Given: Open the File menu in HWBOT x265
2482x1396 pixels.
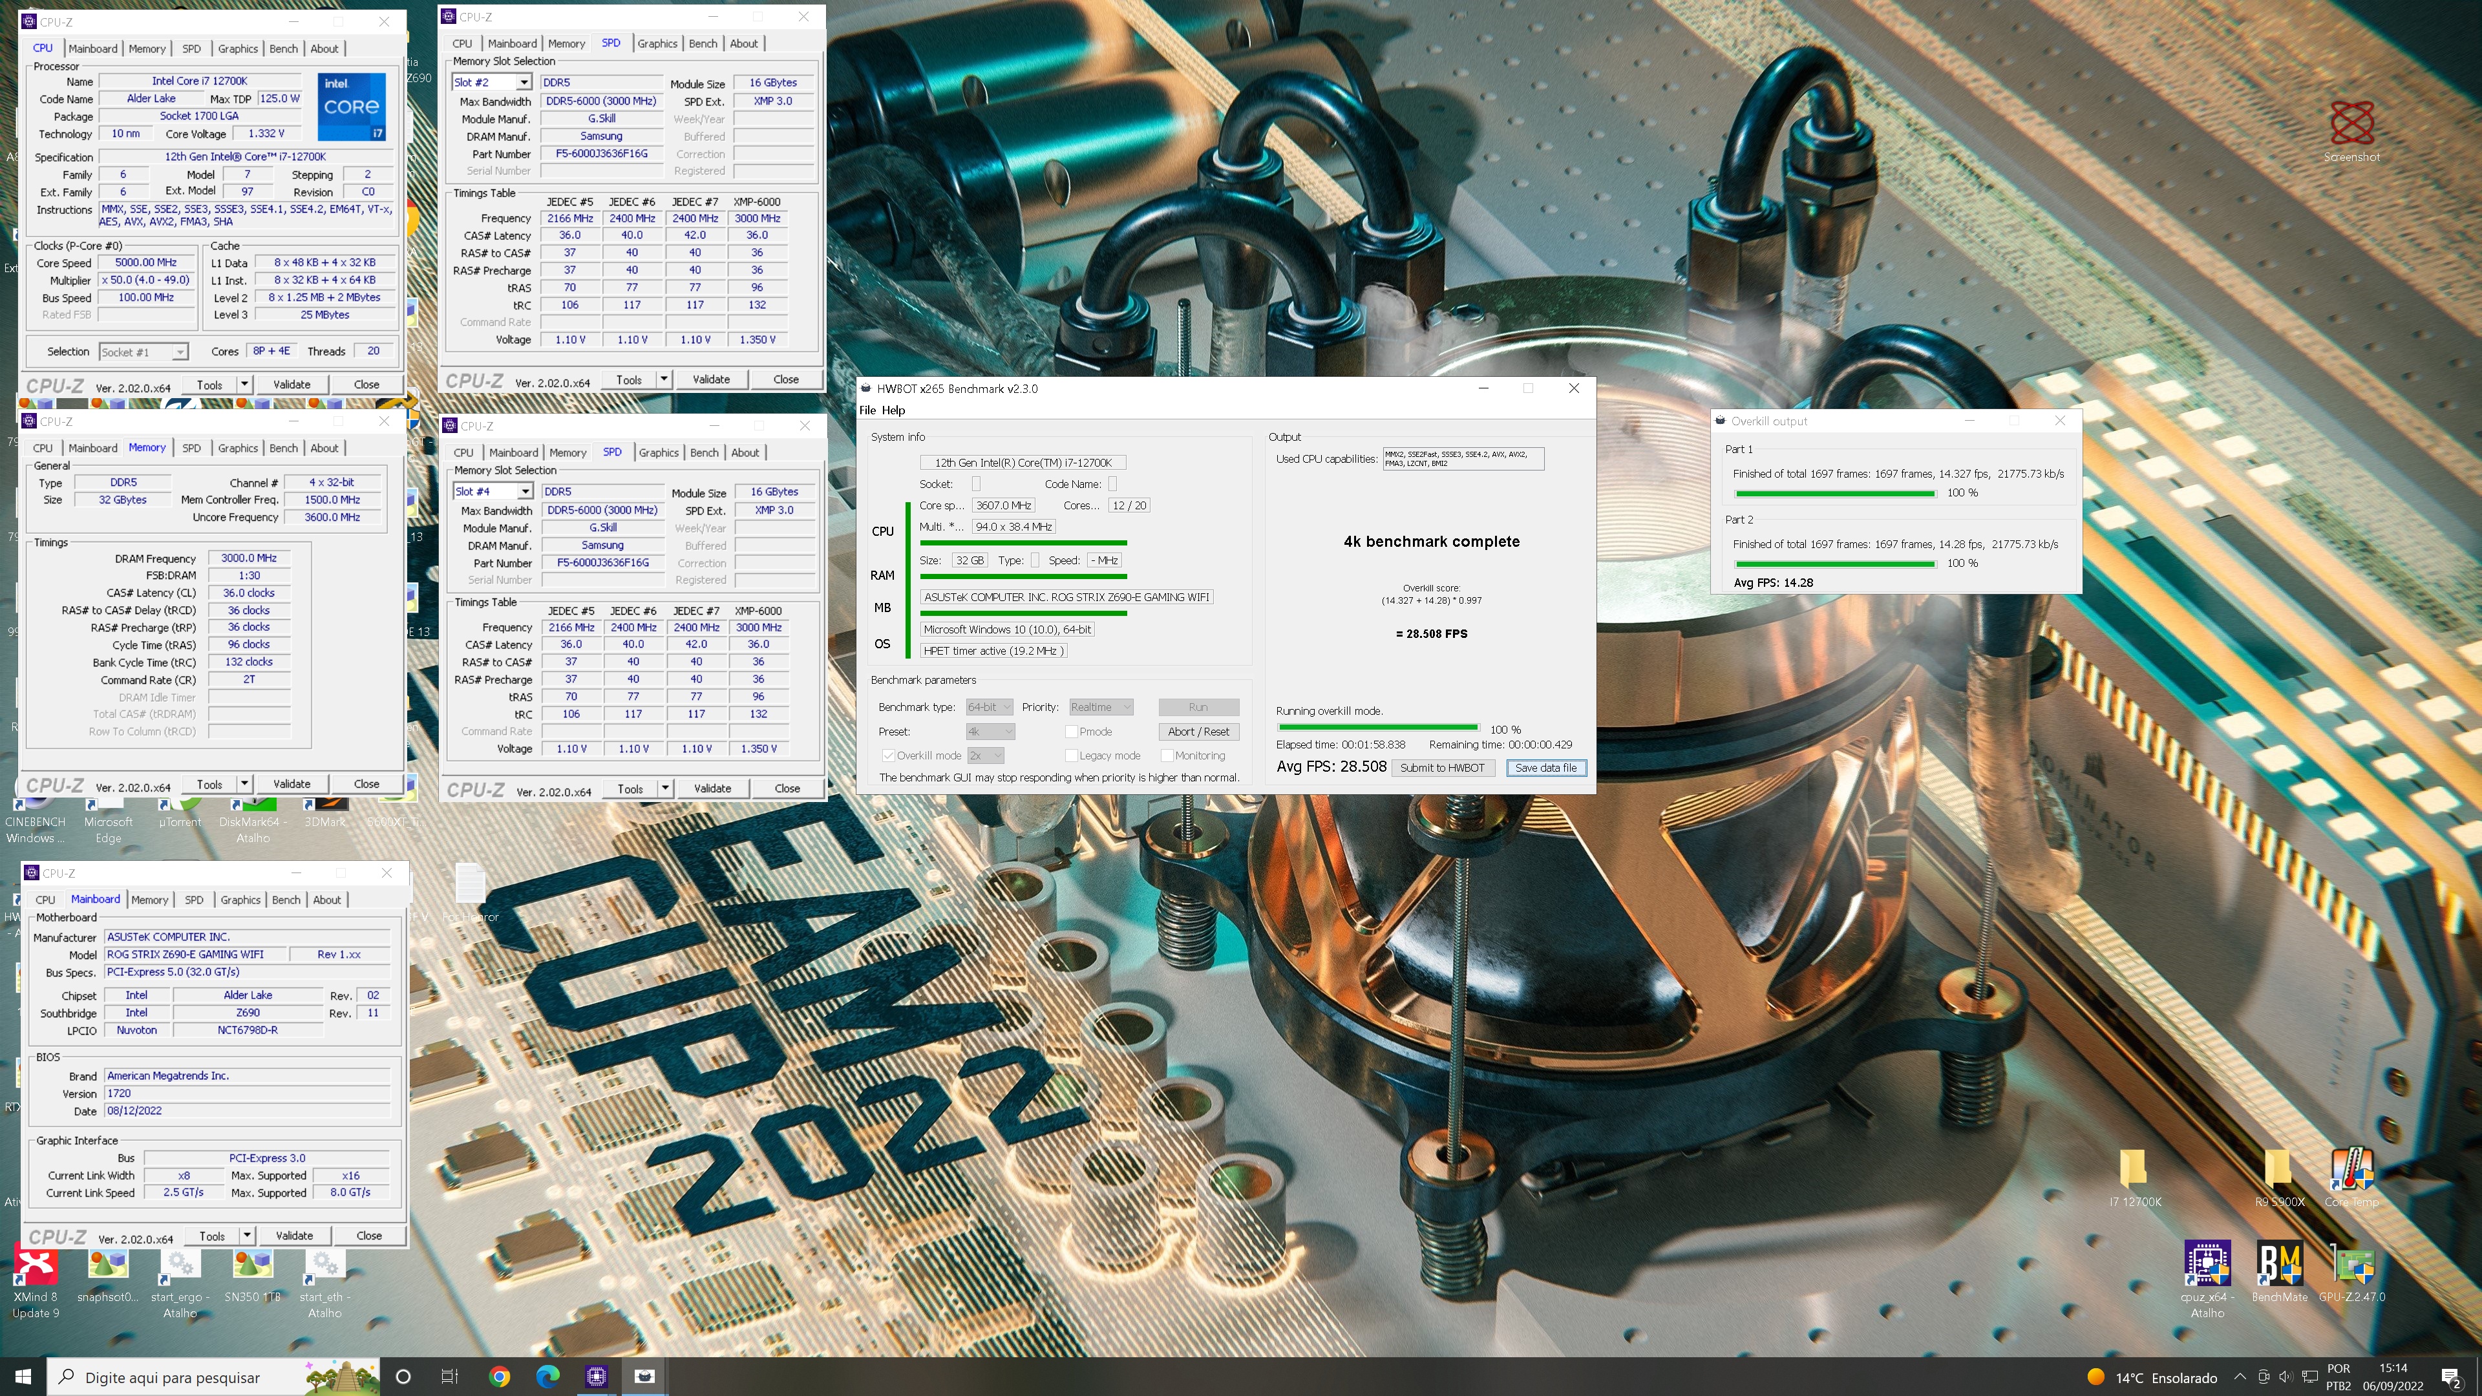Looking at the screenshot, I should [x=867, y=410].
